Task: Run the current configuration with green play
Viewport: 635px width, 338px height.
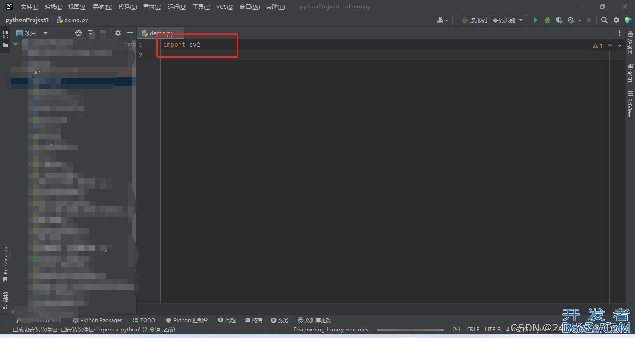Action: (536, 20)
